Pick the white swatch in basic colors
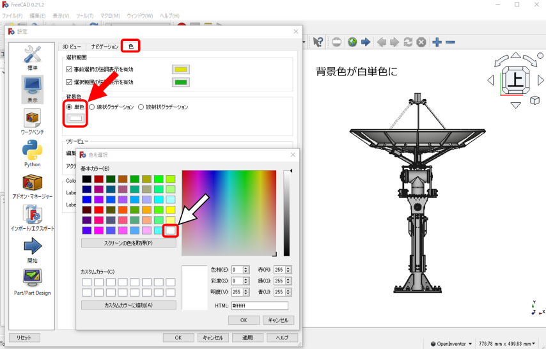The height and width of the screenshot is (349, 546). tap(171, 230)
